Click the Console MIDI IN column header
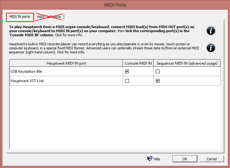 pos(138,63)
